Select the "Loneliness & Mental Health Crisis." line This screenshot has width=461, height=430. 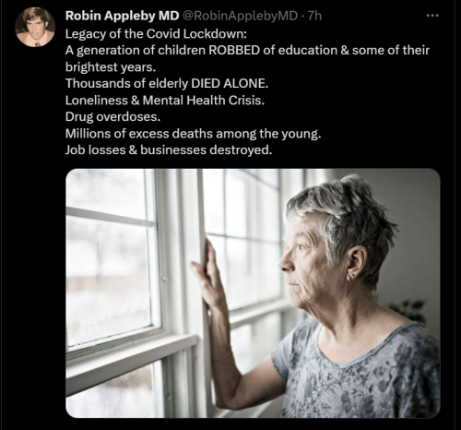[x=165, y=101]
